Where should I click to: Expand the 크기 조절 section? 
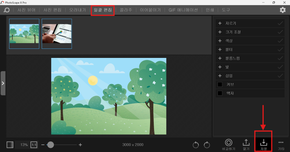pos(220,32)
